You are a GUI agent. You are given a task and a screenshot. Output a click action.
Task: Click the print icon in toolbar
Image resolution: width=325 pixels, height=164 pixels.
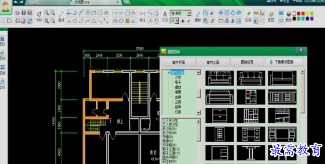[x=18, y=21]
